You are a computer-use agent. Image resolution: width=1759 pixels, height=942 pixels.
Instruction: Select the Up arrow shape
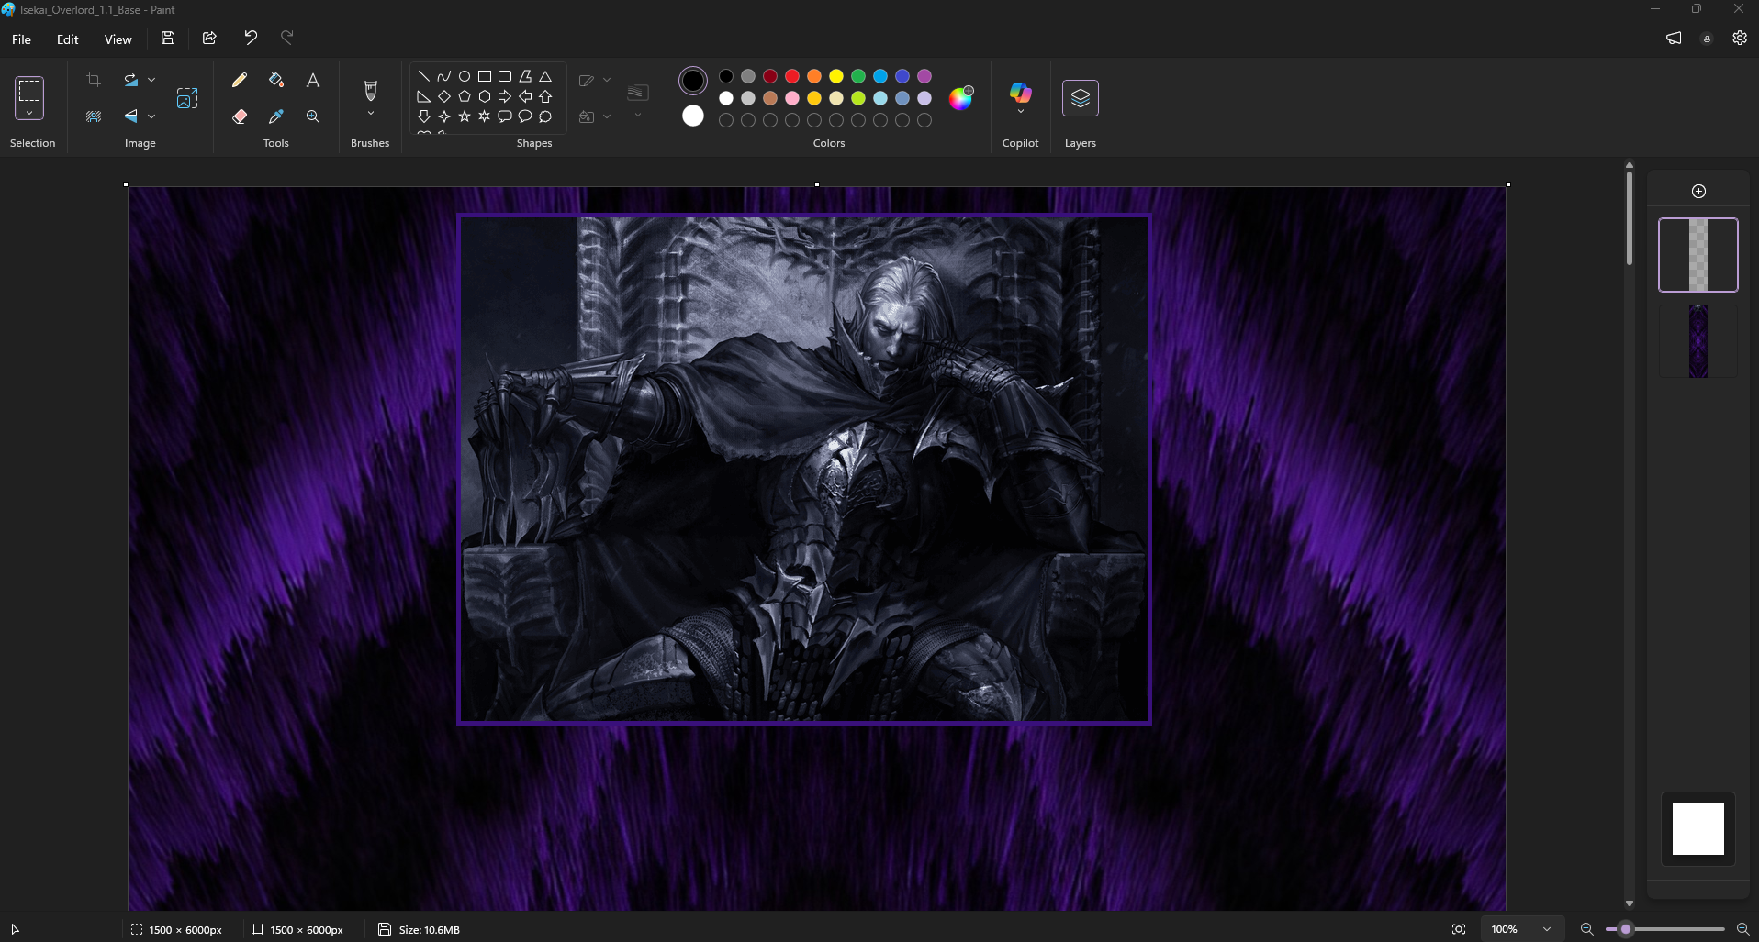[x=545, y=96]
